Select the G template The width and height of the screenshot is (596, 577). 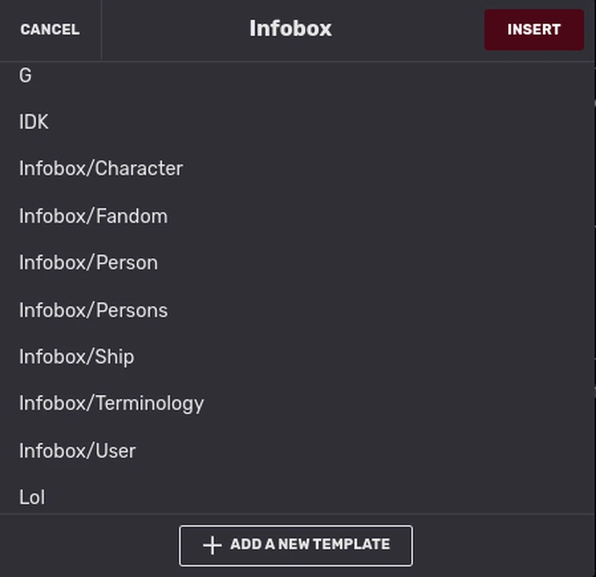coord(25,76)
